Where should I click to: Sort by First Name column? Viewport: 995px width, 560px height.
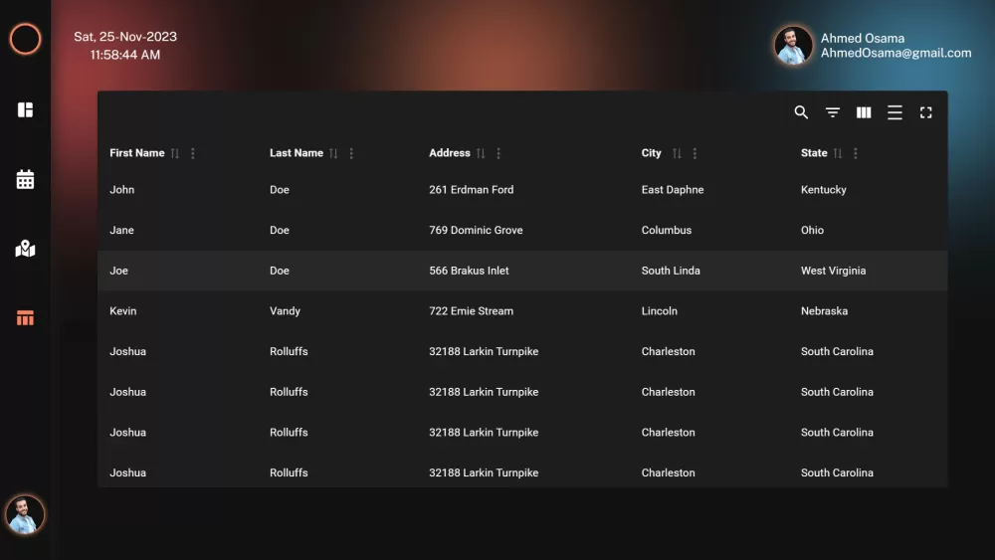(x=175, y=153)
